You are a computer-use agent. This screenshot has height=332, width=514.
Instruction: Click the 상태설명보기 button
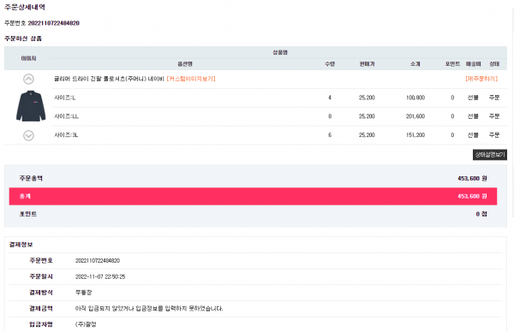(x=490, y=155)
